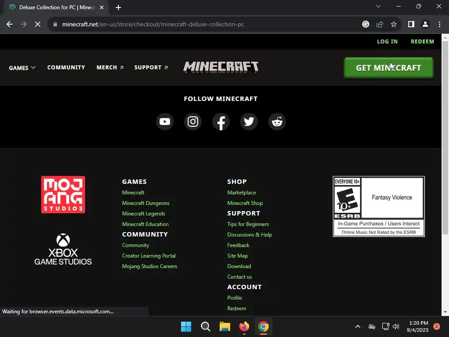Click Chrome icon in taskbar
Image resolution: width=449 pixels, height=337 pixels.
point(264,326)
